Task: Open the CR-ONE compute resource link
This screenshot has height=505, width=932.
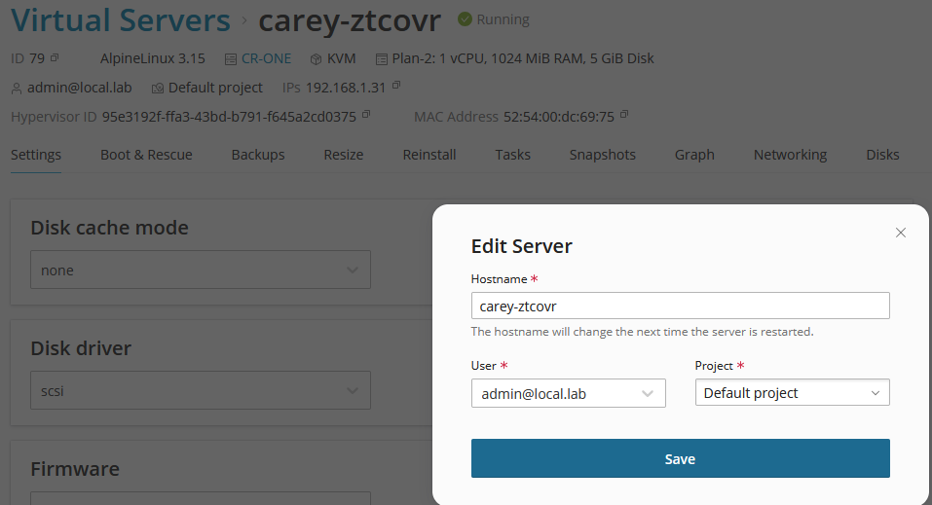Action: 266,58
